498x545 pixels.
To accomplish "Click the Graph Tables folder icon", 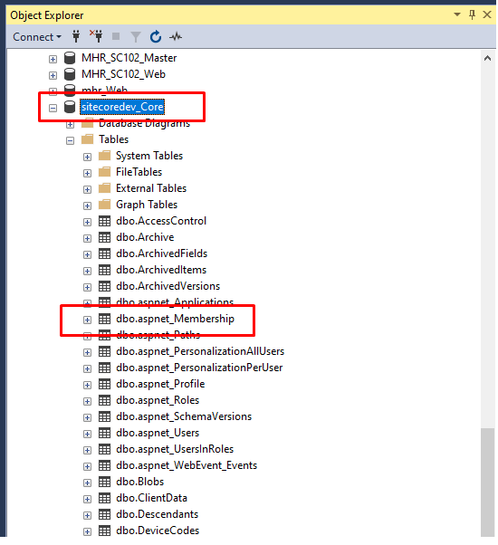I will (105, 205).
